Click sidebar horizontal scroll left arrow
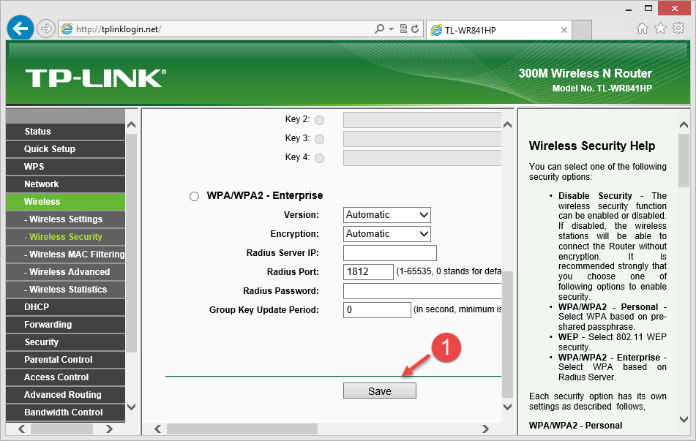The width and height of the screenshot is (696, 441). pos(21,429)
